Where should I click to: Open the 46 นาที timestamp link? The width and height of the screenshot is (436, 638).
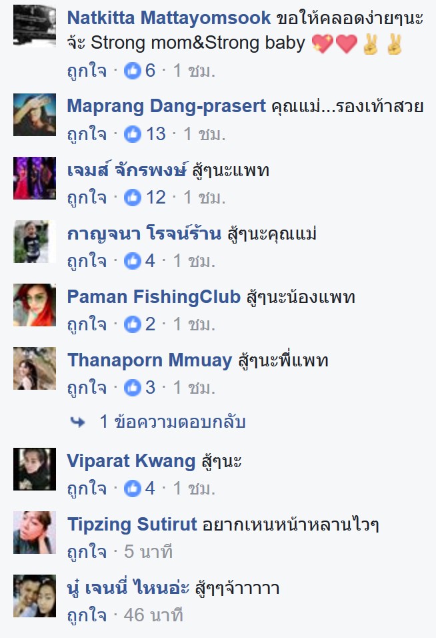(x=153, y=615)
